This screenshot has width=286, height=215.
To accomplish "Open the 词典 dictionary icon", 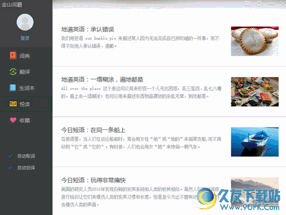I will (x=13, y=56).
